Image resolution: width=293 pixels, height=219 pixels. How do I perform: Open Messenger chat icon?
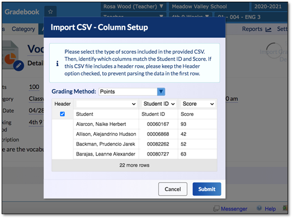pos(216,208)
